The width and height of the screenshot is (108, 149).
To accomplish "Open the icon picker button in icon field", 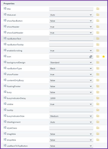I will coord(91,57).
